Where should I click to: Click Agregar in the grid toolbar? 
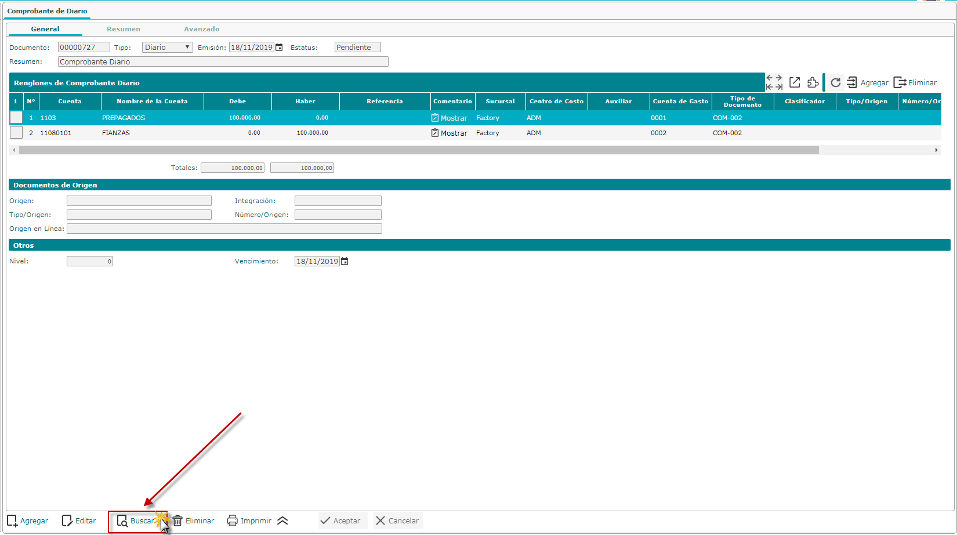click(868, 82)
